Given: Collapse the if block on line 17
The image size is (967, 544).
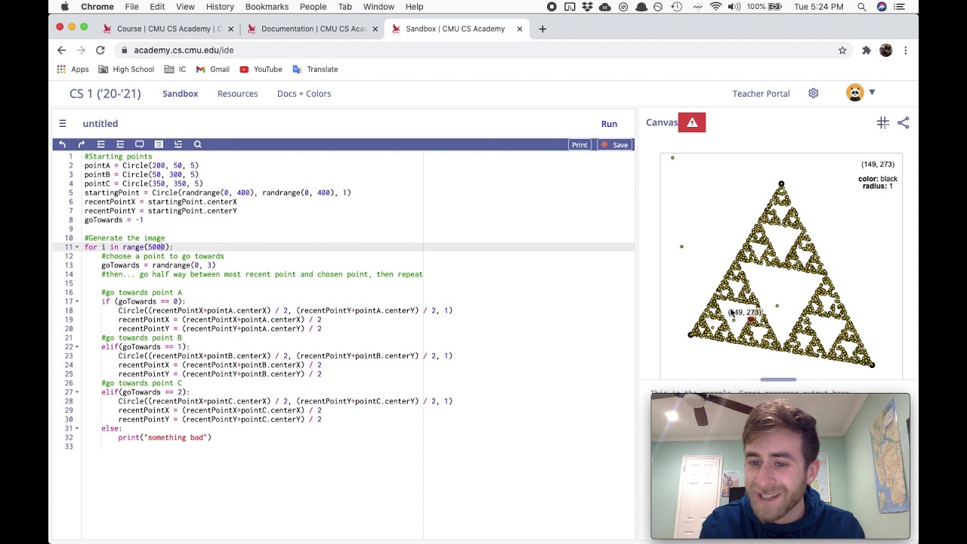Looking at the screenshot, I should (x=76, y=301).
